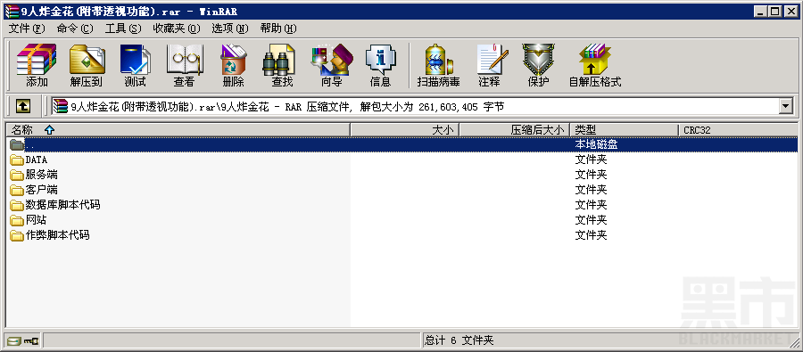Screen dimensions: 803x352
Task: Click the 保护 (Protect) shield icon
Action: (538, 65)
